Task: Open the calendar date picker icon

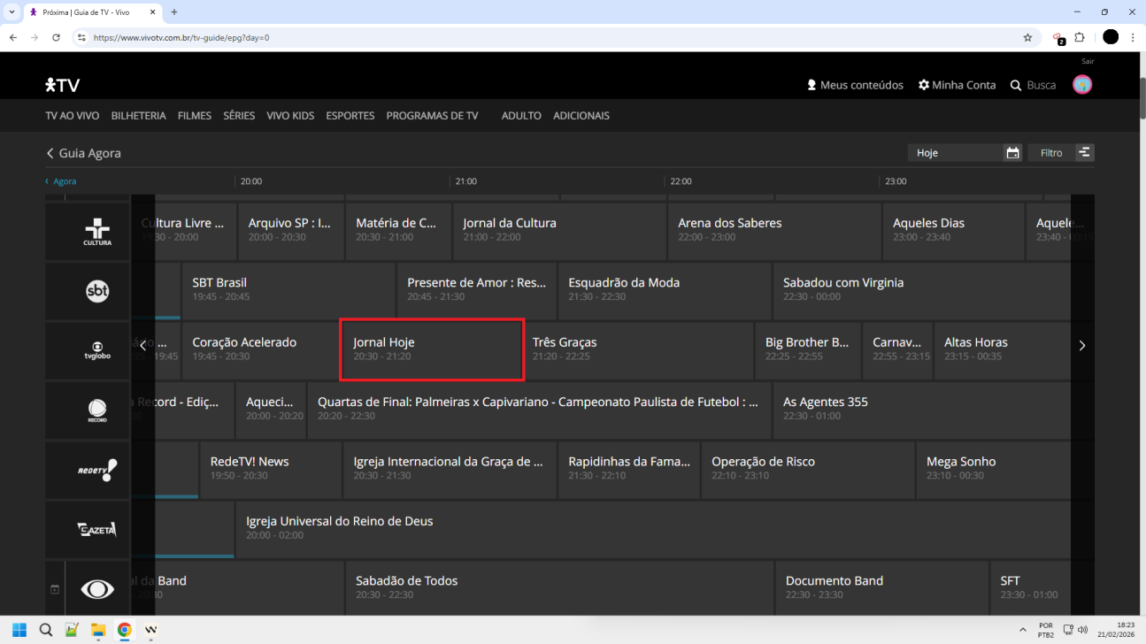Action: 1012,153
